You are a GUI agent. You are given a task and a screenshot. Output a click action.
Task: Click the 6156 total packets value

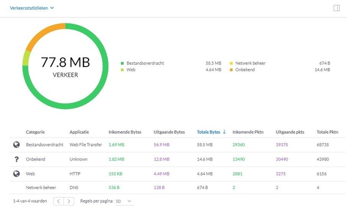(x=322, y=174)
